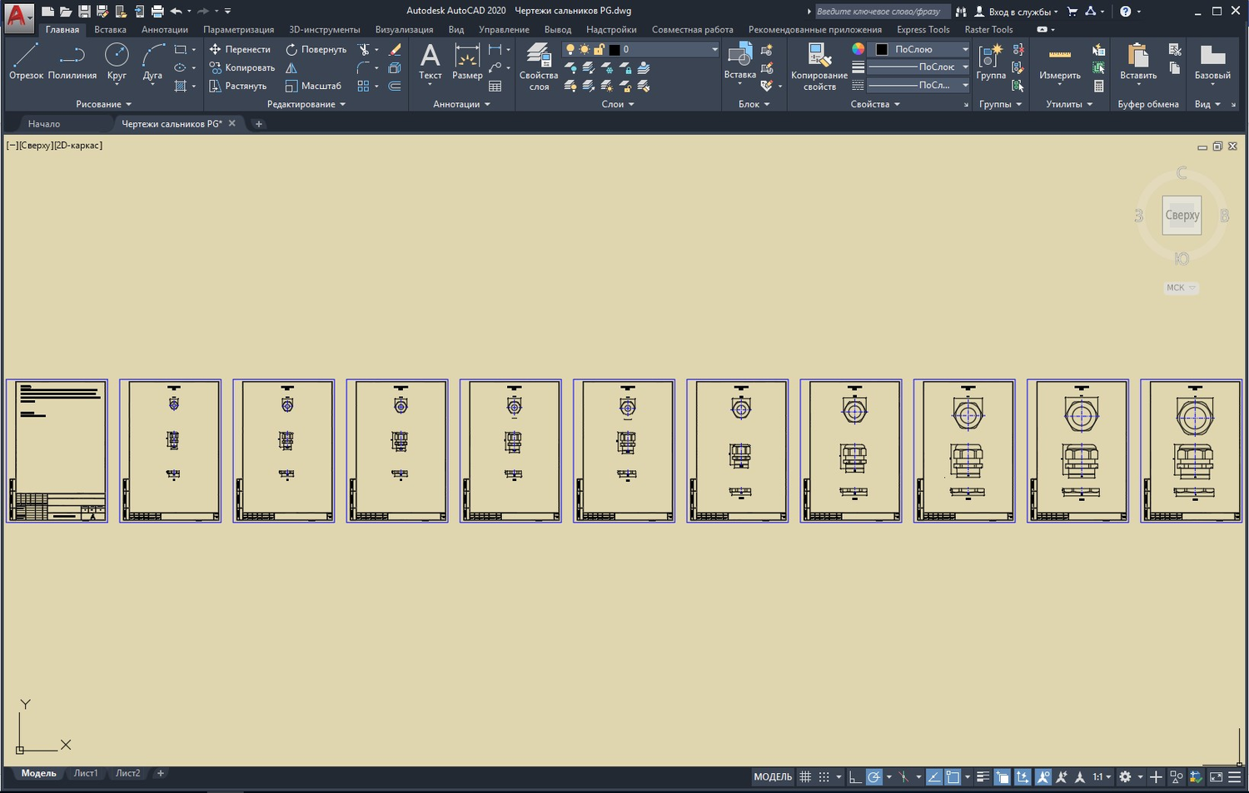Expand the Рисование panel
The height and width of the screenshot is (793, 1249).
click(103, 105)
